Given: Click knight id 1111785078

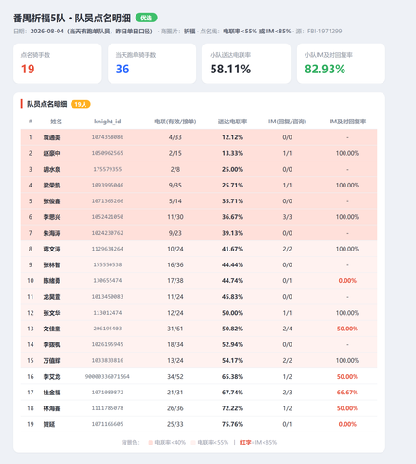Looking at the screenshot, I should pos(108,408).
